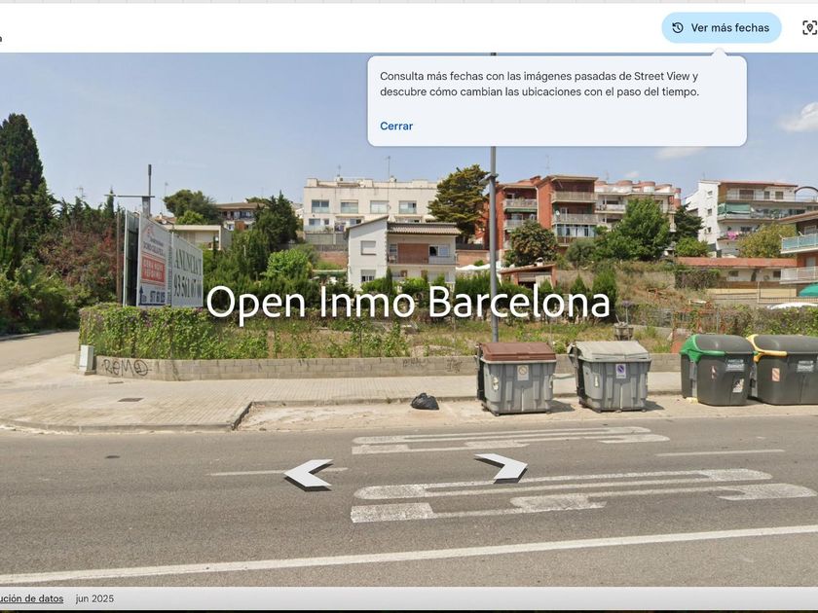Open the 'ución de datos' attribution link

tap(32, 598)
